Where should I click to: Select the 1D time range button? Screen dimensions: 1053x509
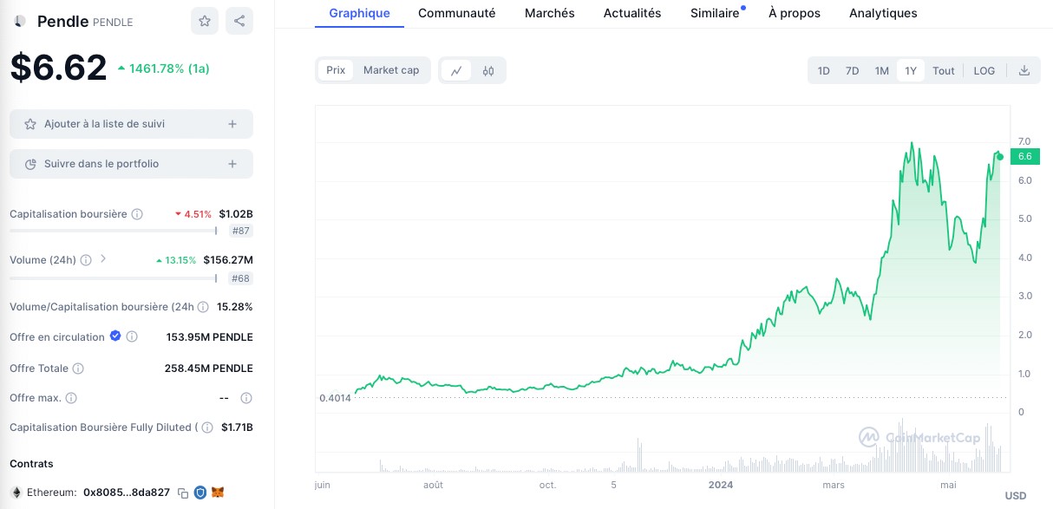pos(823,70)
